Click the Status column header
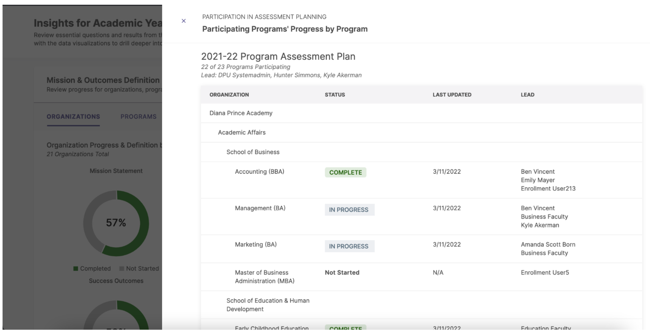Screen dimensions: 650x334 335,95
